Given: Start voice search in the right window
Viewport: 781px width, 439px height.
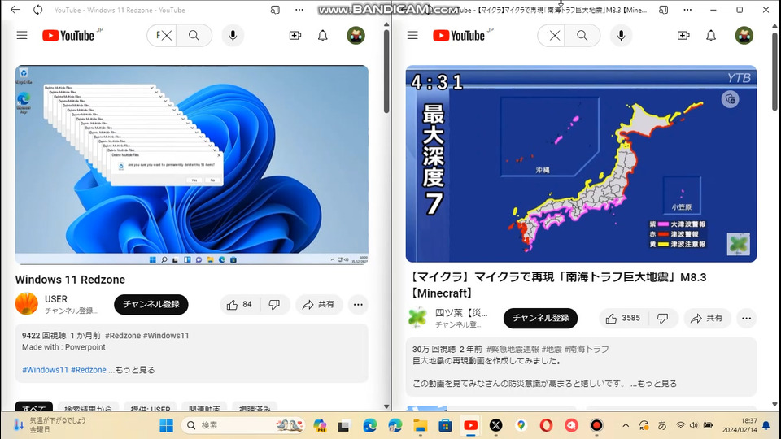Looking at the screenshot, I should [621, 35].
